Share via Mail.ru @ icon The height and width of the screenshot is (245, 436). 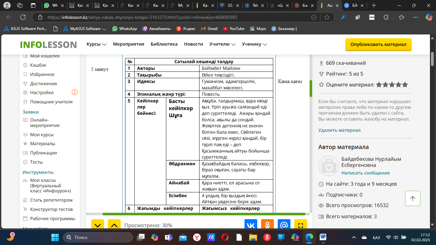pyautogui.click(x=284, y=225)
